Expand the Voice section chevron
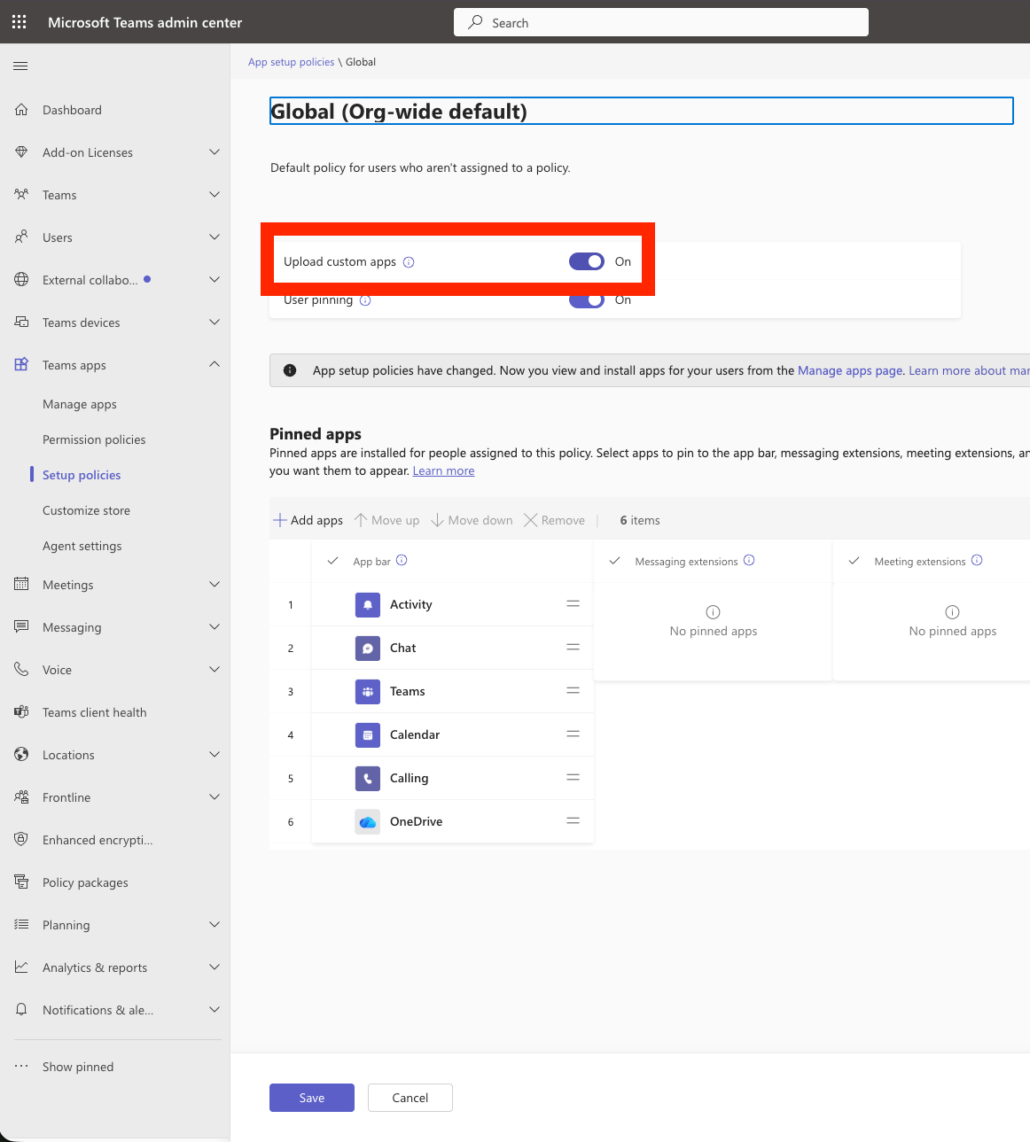Viewport: 1030px width, 1142px height. [215, 670]
